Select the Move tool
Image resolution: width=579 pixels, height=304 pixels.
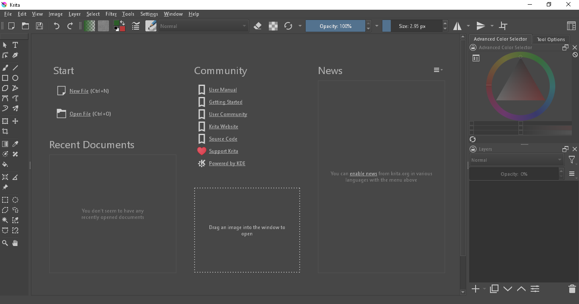pyautogui.click(x=15, y=121)
